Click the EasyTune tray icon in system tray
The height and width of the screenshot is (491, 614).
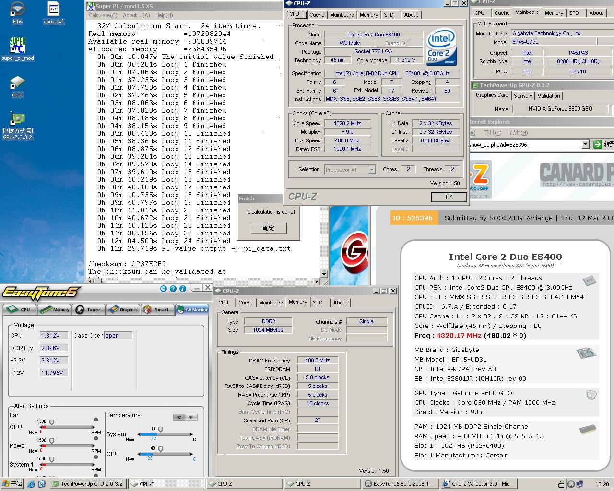click(571, 484)
